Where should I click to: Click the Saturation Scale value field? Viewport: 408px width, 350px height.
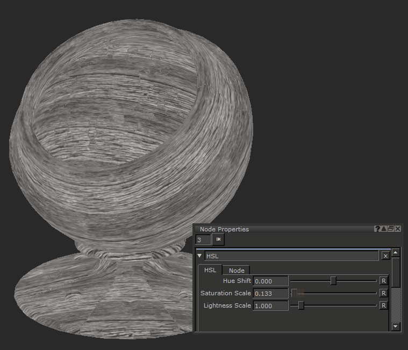tap(270, 293)
